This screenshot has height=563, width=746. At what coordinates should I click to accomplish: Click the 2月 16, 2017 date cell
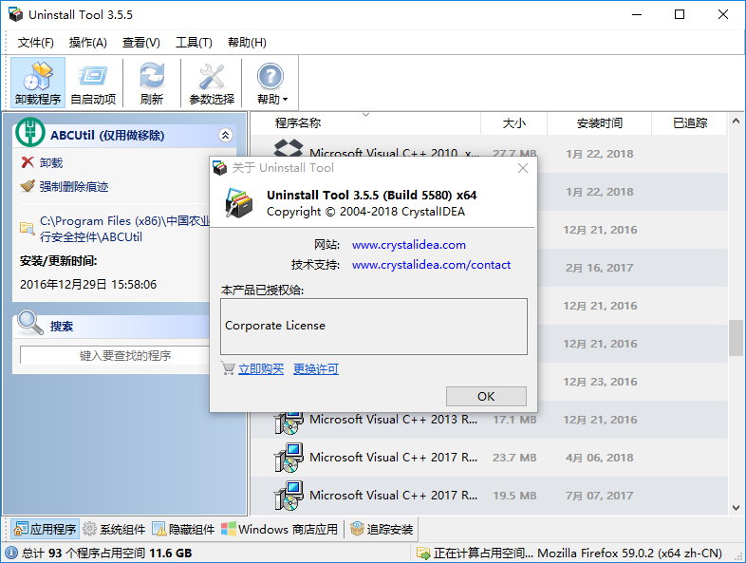(x=600, y=268)
